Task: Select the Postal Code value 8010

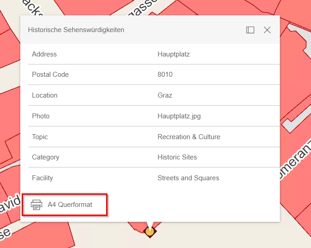Action: point(165,75)
